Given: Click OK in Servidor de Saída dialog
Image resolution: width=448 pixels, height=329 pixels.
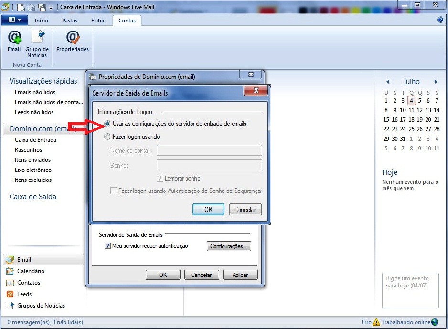Looking at the screenshot, I should coord(208,209).
